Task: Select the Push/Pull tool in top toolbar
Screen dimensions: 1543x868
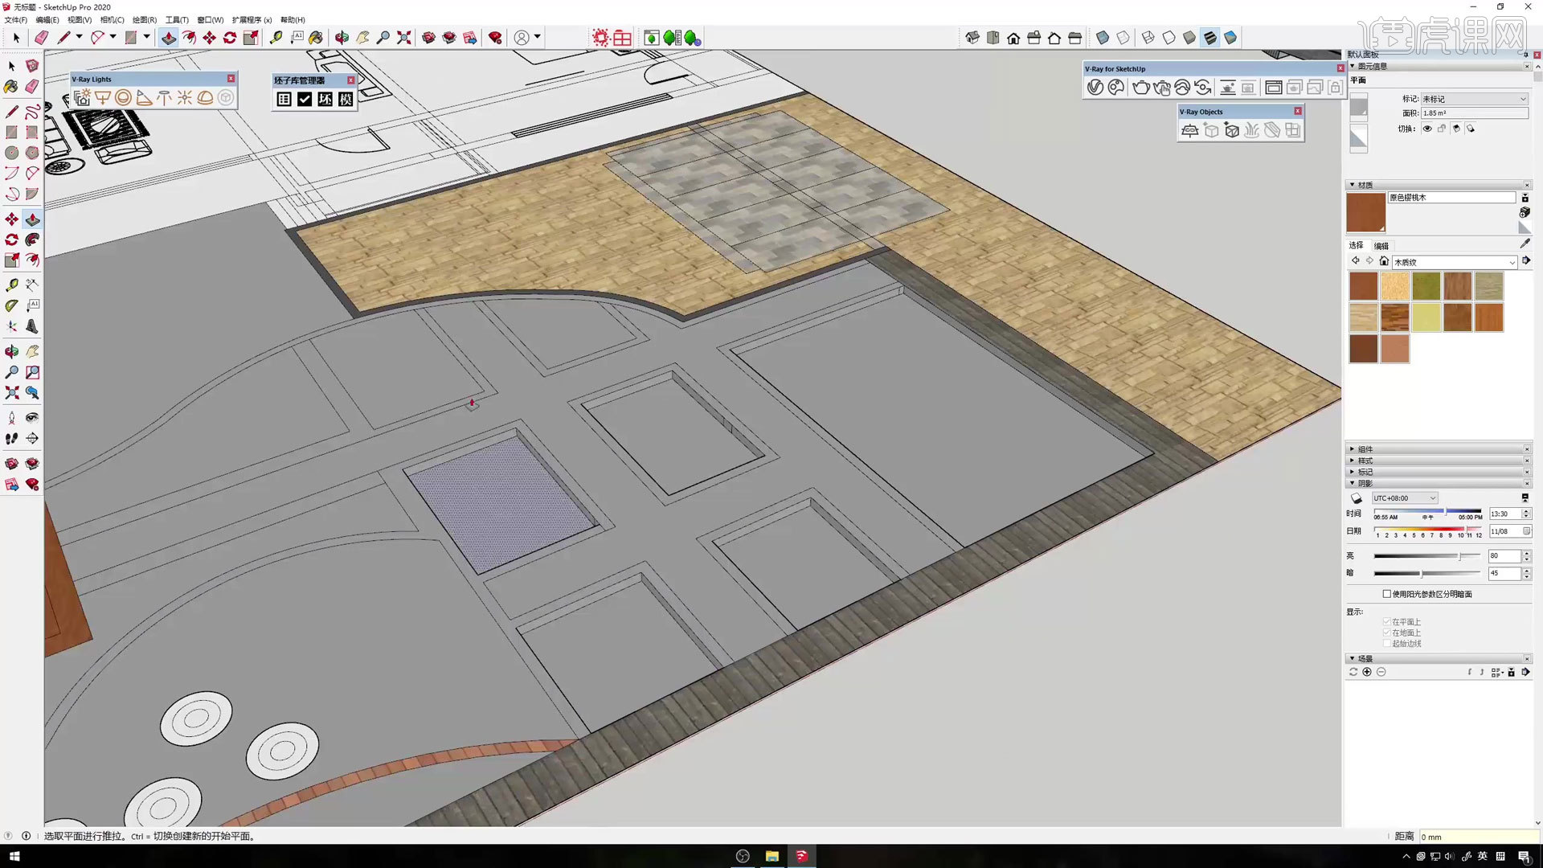Action: pos(168,38)
